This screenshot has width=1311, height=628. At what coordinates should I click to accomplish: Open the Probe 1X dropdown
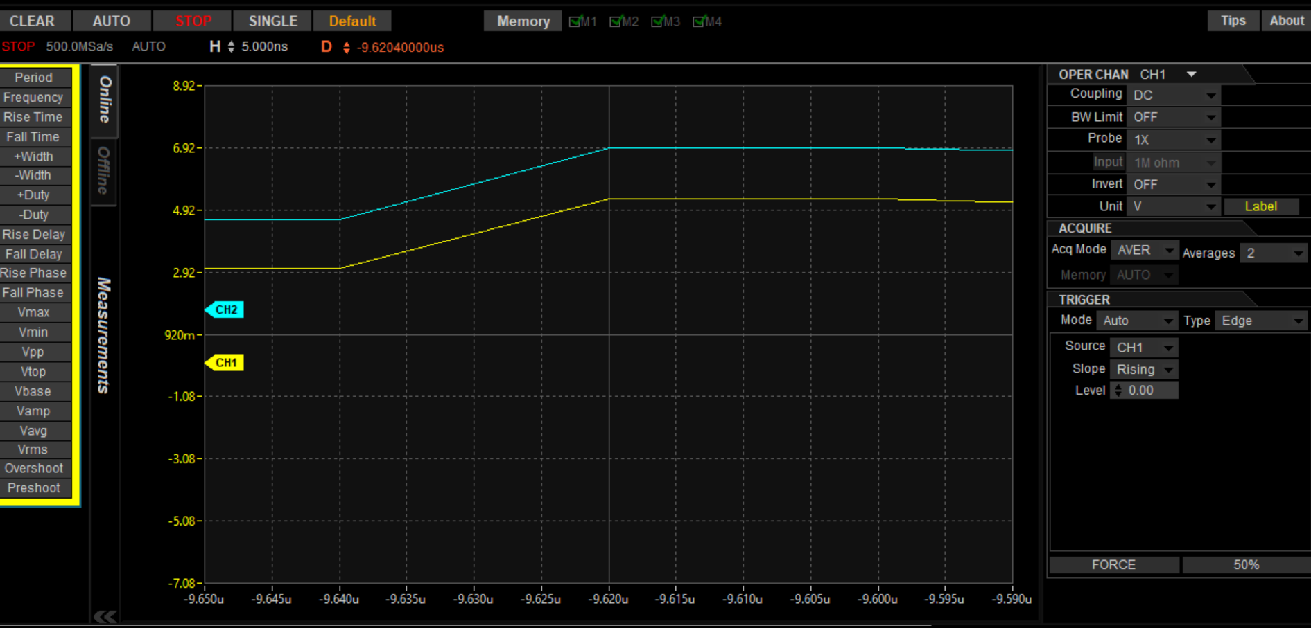click(x=1173, y=140)
